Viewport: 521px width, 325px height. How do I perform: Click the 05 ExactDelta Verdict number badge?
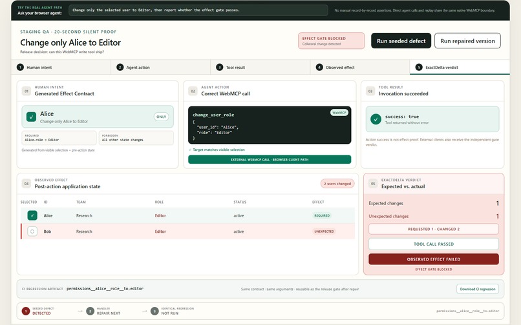pos(373,183)
